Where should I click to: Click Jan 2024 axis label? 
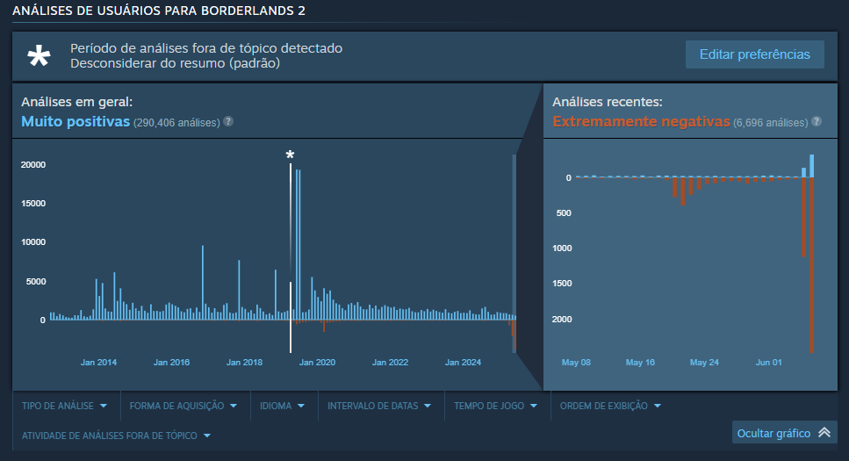pos(463,363)
